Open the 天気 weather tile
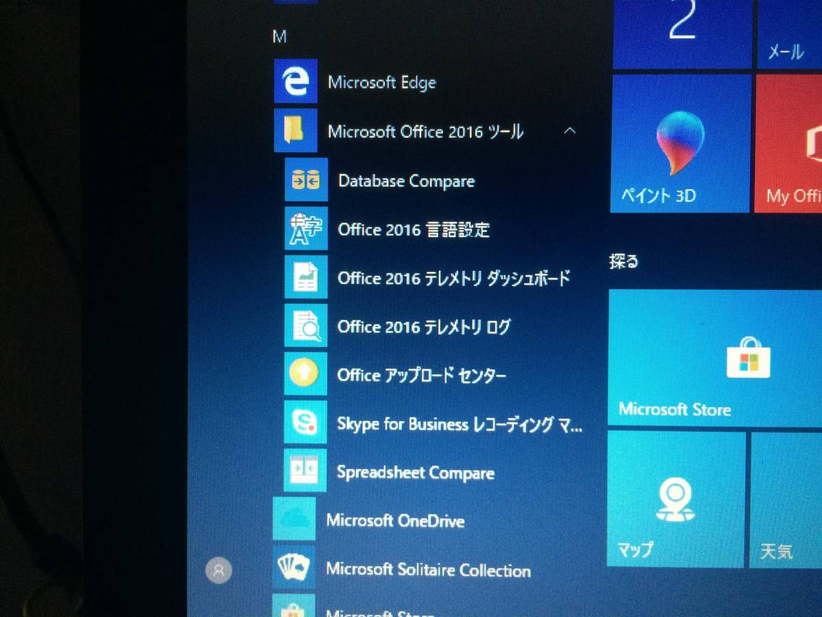This screenshot has height=617, width=822. (x=786, y=500)
